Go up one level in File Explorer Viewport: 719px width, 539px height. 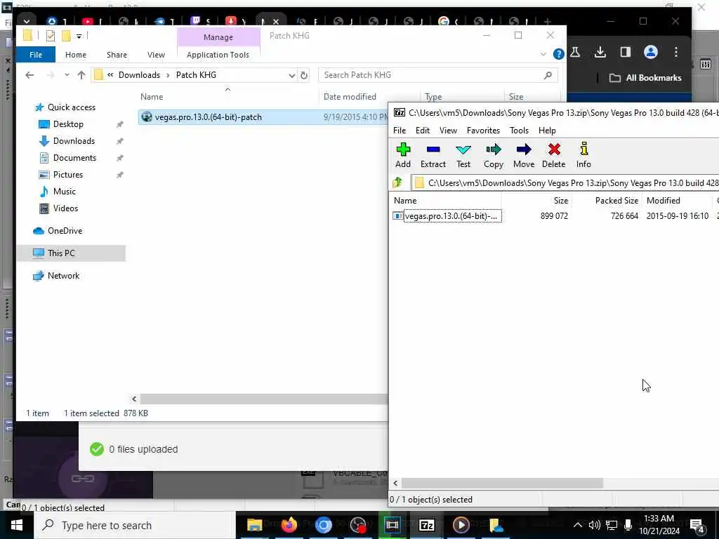[81, 75]
